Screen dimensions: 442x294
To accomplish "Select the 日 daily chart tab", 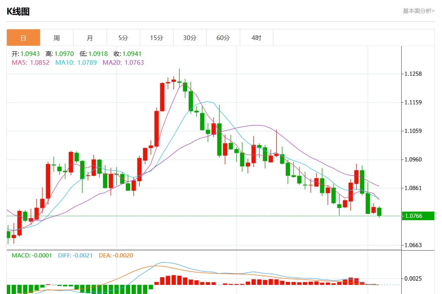I will (23, 37).
